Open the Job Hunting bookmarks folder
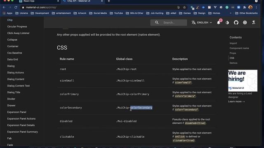The image size is (264, 148). tap(155, 13)
